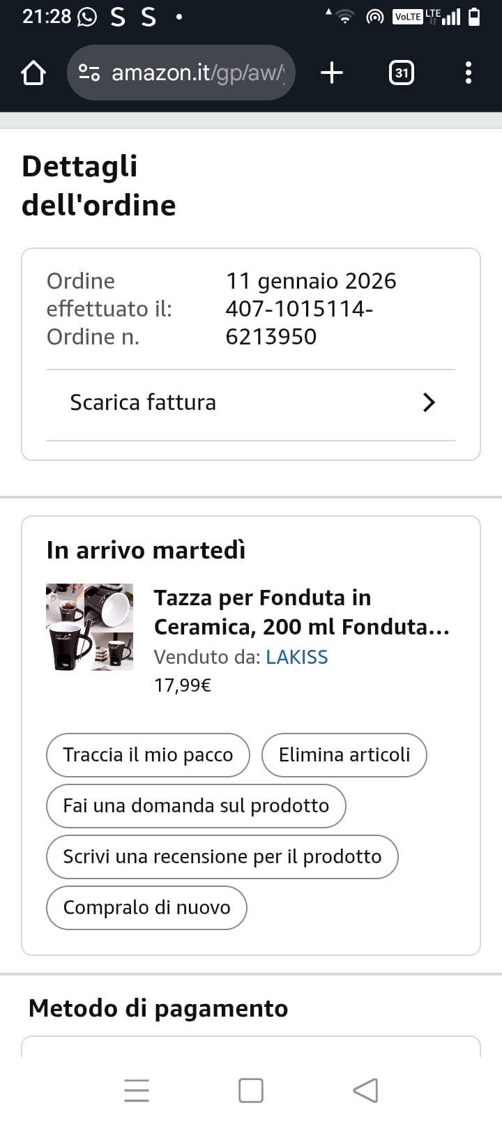This screenshot has width=502, height=1124.
Task: Tap the browser home icon
Action: coord(33,73)
